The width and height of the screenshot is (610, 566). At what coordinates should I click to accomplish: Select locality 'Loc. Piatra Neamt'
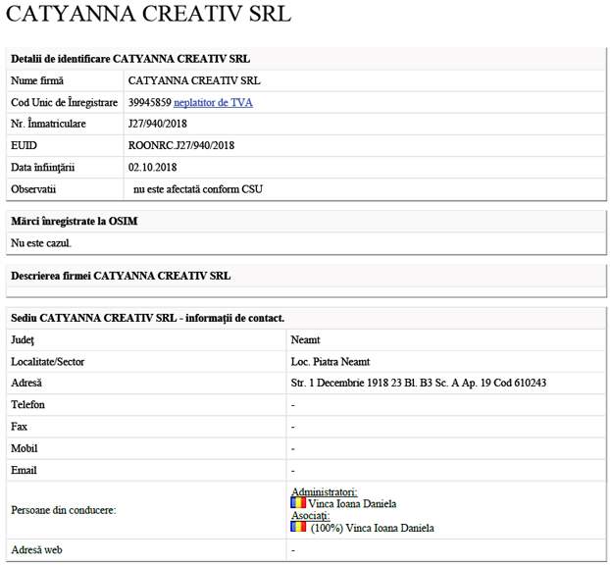(330, 362)
